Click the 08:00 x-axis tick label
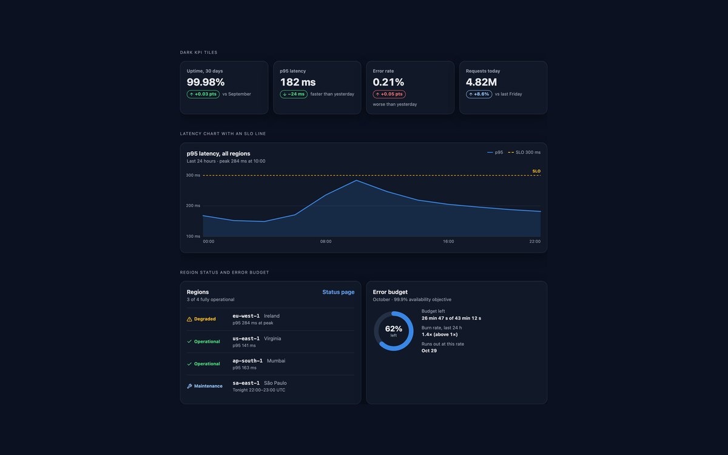This screenshot has height=455, width=728. [326, 241]
